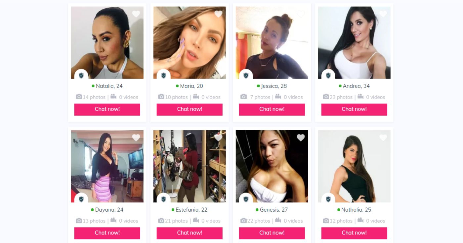Click Chat now under Natalia
This screenshot has height=243, width=463.
(107, 109)
